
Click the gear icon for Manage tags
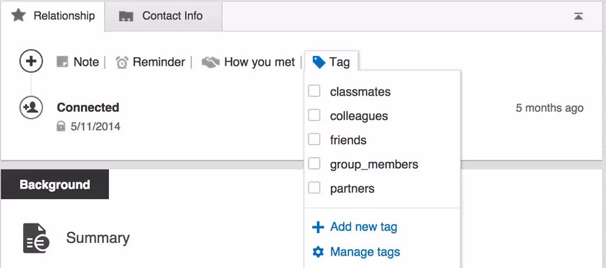click(318, 253)
